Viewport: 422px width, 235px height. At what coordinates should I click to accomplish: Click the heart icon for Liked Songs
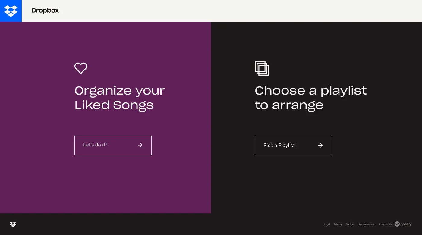click(81, 68)
